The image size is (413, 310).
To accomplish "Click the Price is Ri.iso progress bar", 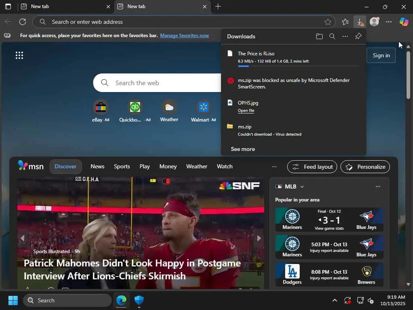I will [299, 66].
